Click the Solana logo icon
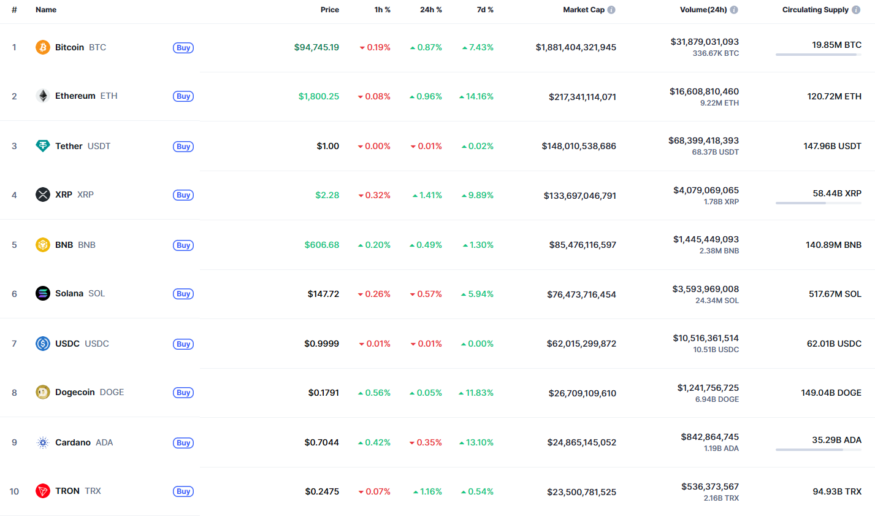875x516 pixels. [43, 293]
